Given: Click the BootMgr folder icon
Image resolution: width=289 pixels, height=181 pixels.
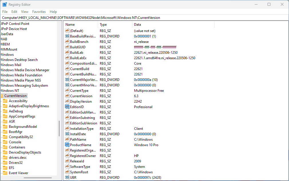Looking at the screenshot, I should (5, 132).
